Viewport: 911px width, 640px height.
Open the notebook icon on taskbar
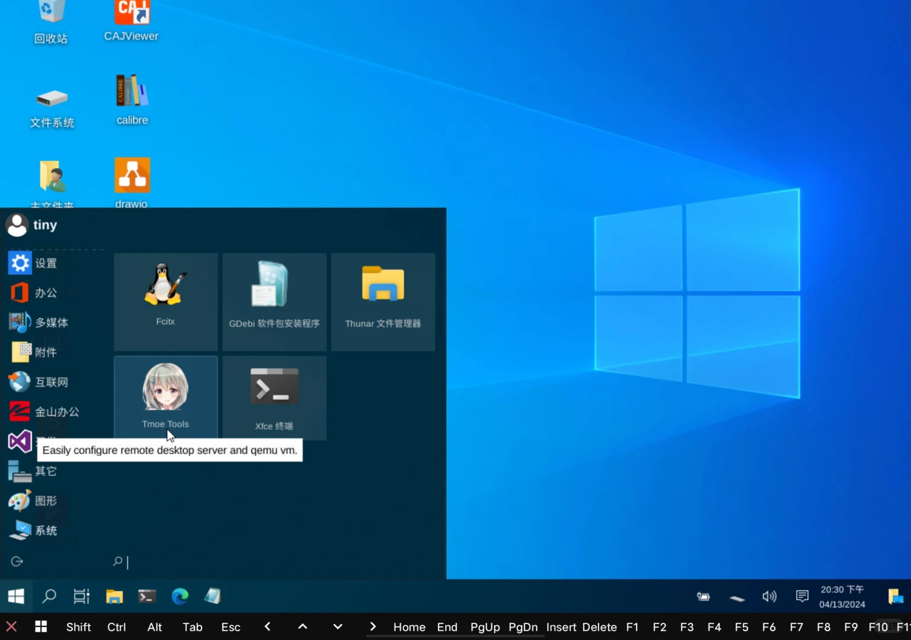click(213, 596)
